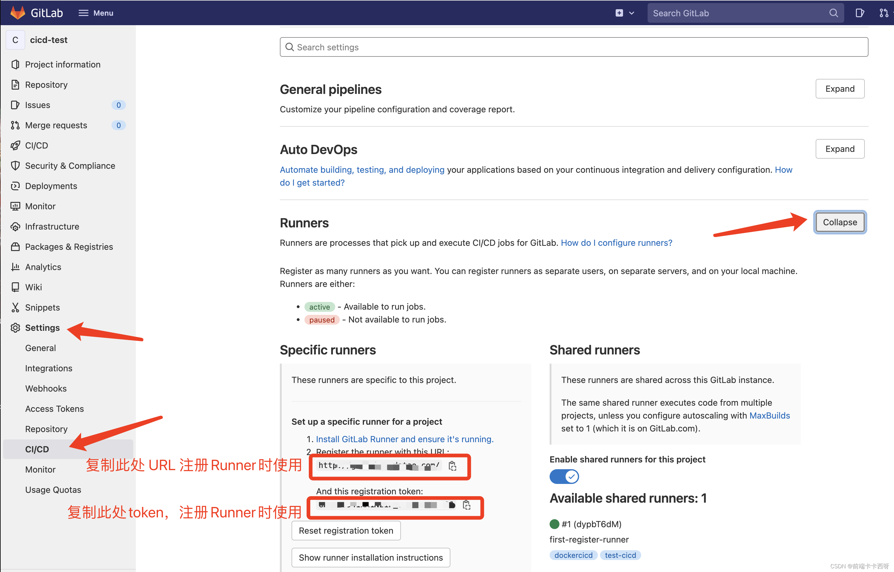Image resolution: width=894 pixels, height=572 pixels.
Task: Click the Merge requests sidebar icon
Action: [16, 124]
